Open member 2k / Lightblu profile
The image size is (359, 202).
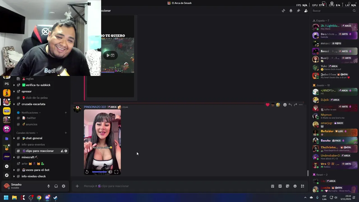335,27
